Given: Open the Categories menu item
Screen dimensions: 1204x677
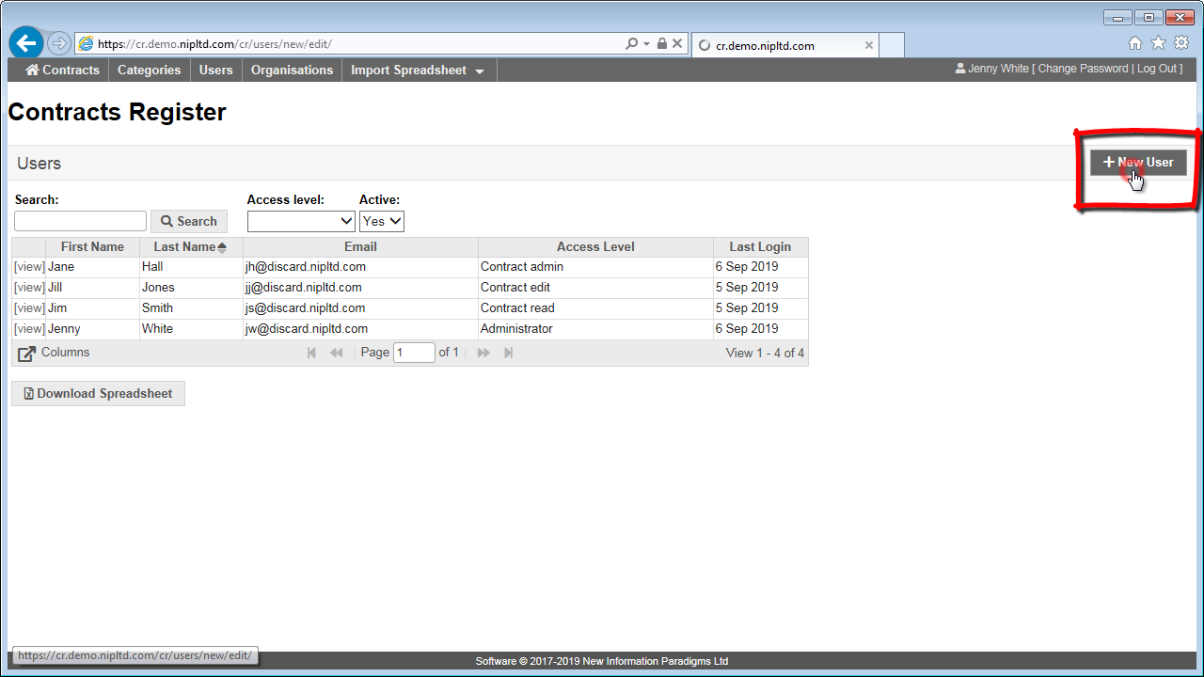Looking at the screenshot, I should [x=149, y=71].
